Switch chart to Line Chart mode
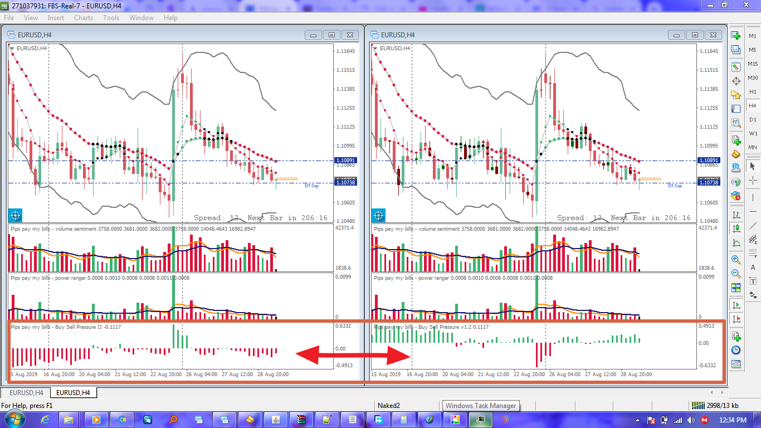Screen dimensions: 761x428 pos(736,242)
